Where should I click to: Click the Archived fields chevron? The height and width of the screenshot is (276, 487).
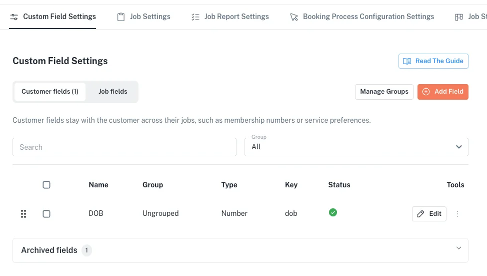(458, 248)
